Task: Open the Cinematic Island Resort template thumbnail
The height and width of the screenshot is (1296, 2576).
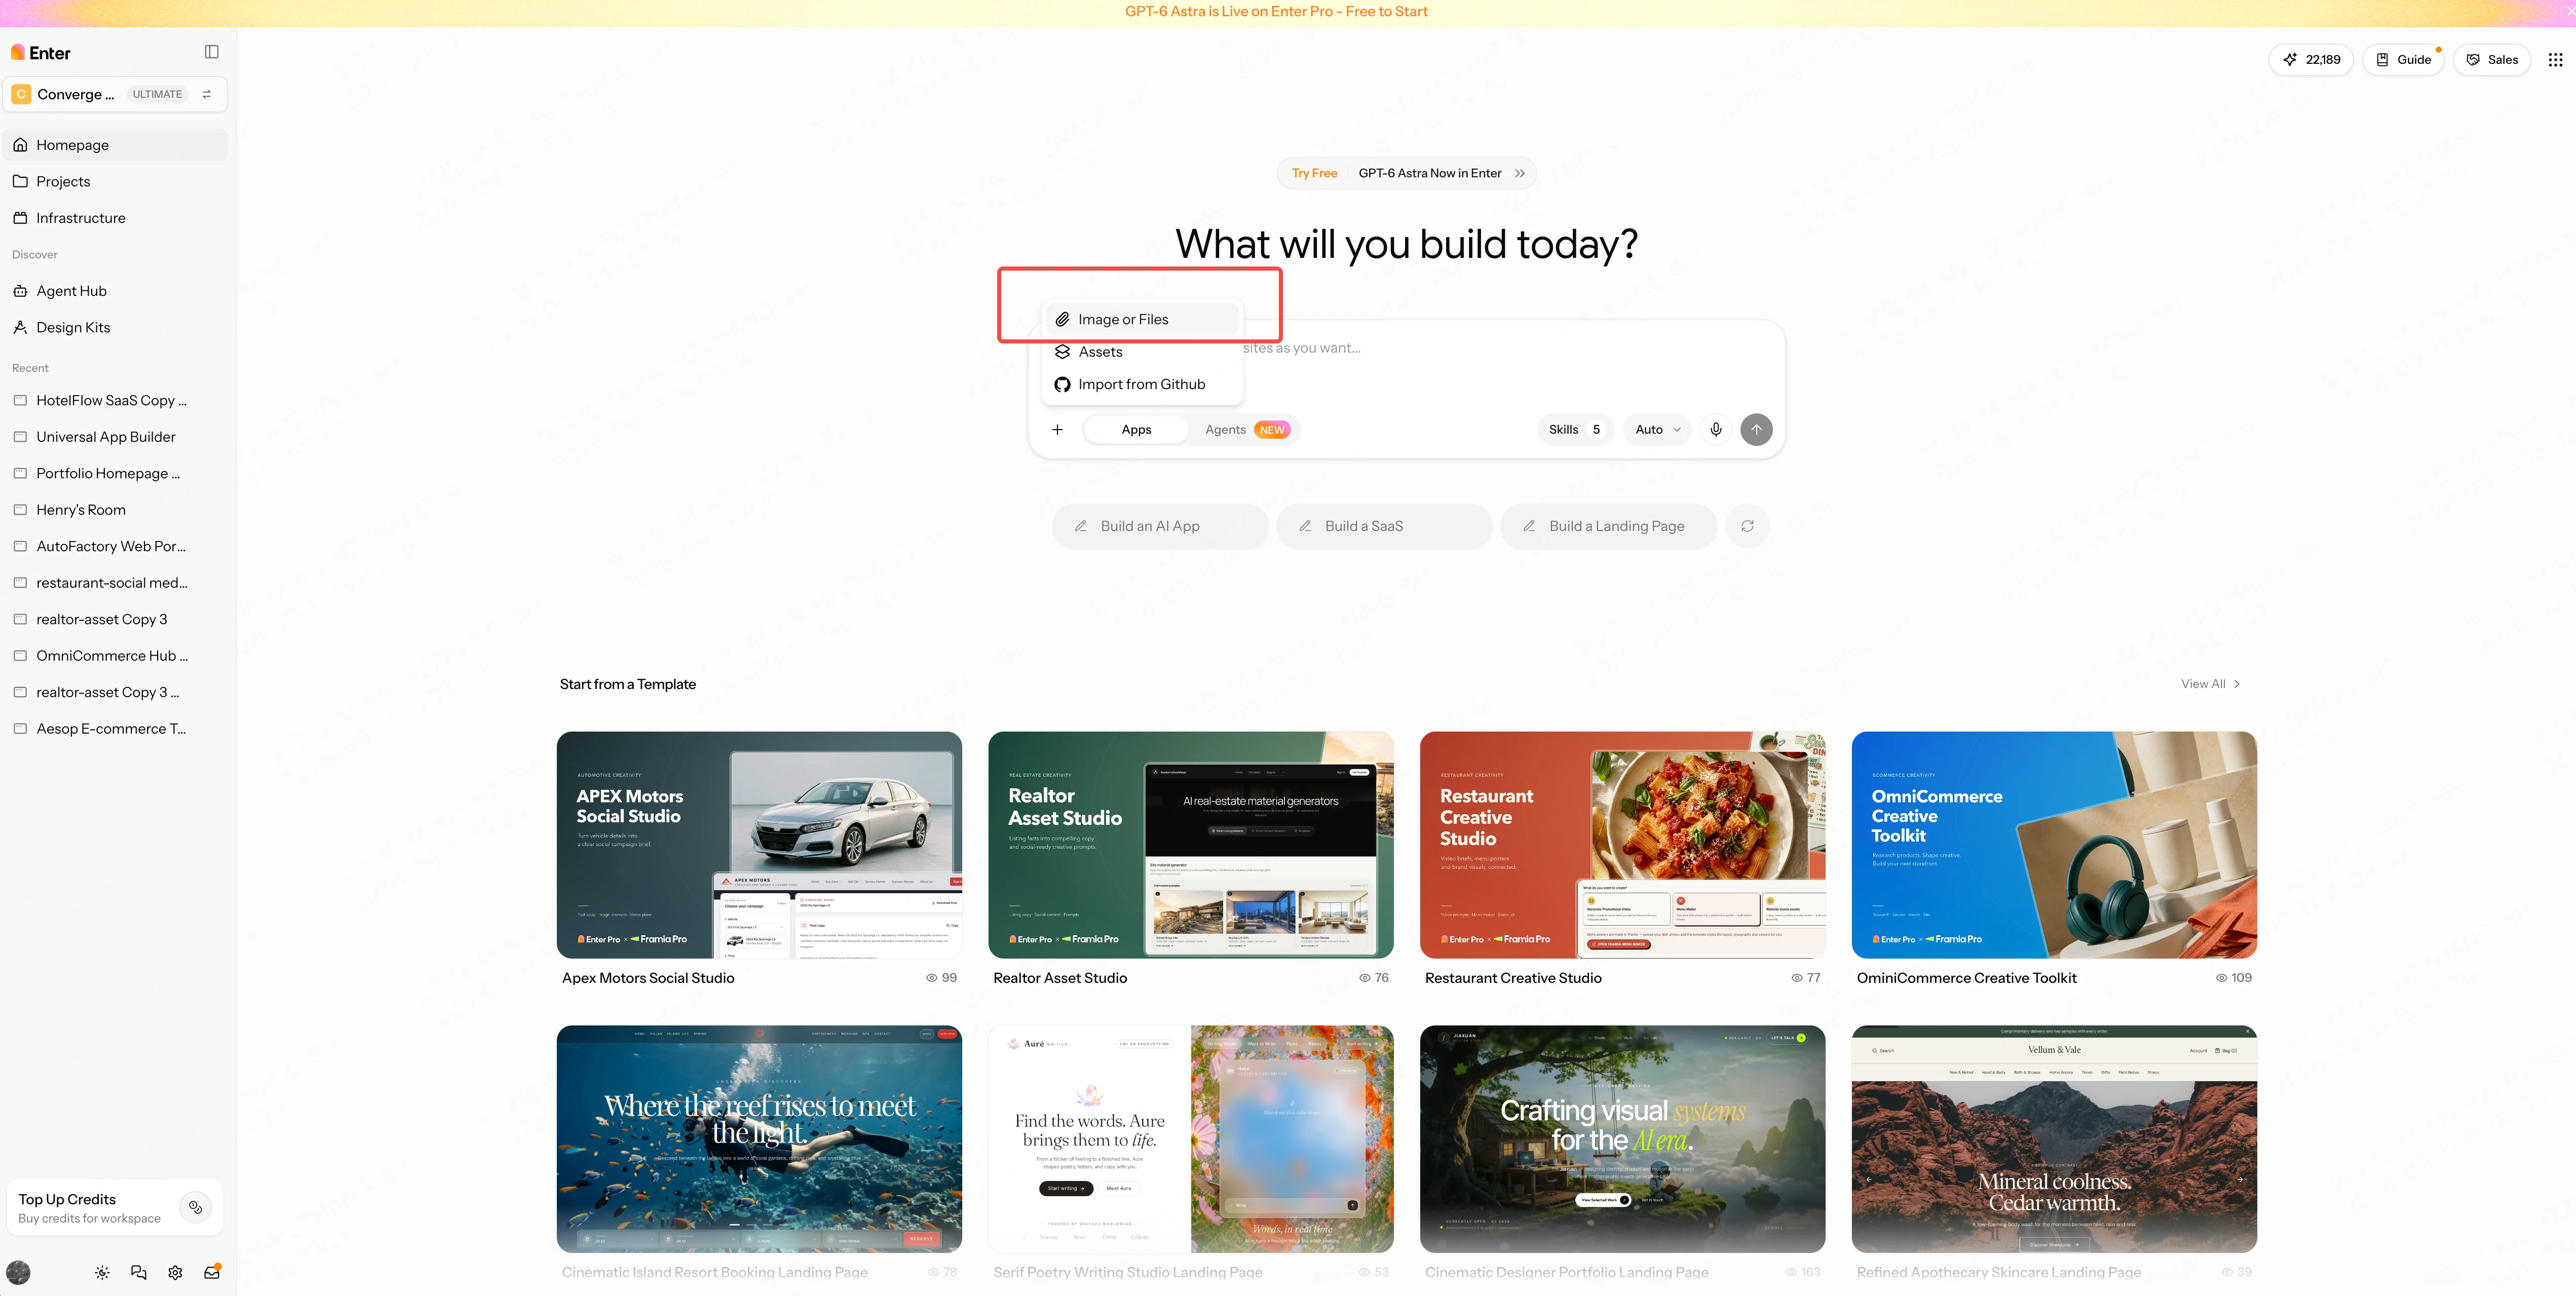Action: click(x=759, y=1139)
